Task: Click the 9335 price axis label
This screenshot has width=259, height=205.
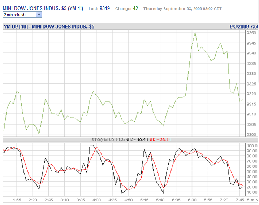Action: click(251, 64)
